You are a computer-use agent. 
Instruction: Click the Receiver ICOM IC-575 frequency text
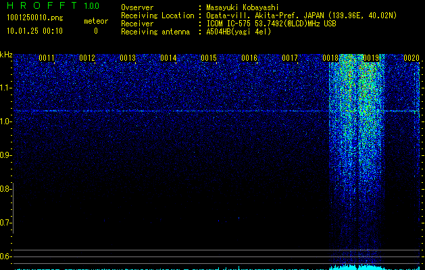tap(271, 24)
